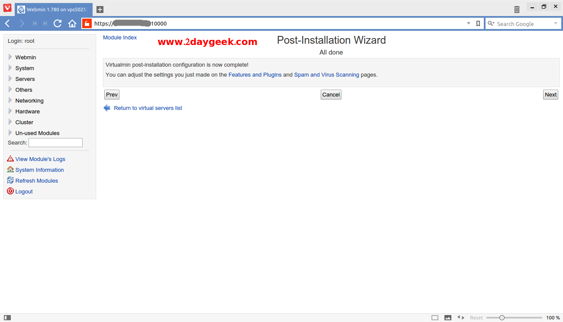Viewport: 563px width, 322px height.
Task: Click the rewind history button
Action: (35, 23)
